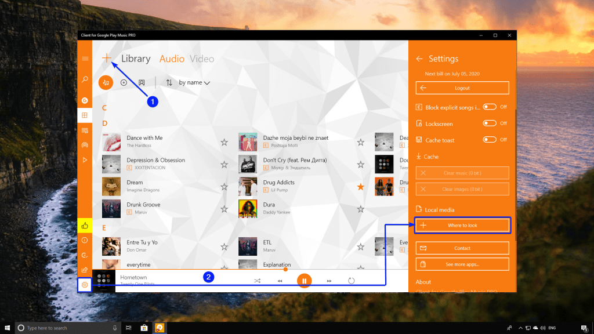Select the Audio tab
The image size is (594, 334).
[172, 59]
